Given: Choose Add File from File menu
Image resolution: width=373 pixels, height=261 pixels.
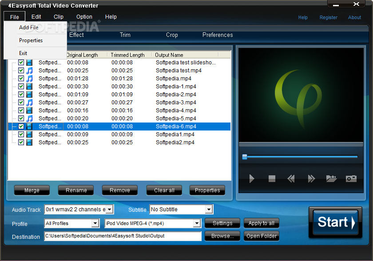Looking at the screenshot, I should click(x=35, y=28).
